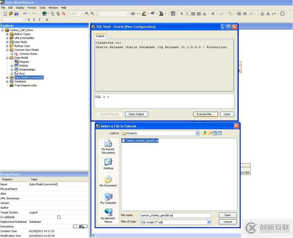Click the table grid toolbar icon

[173, 13]
